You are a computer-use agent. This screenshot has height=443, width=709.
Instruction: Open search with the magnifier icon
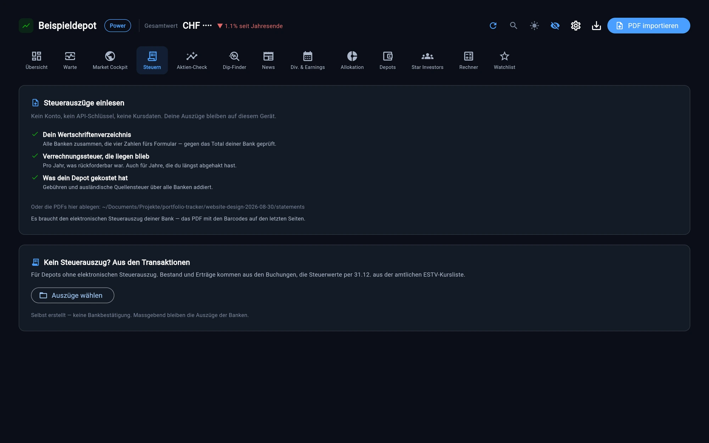(x=513, y=26)
